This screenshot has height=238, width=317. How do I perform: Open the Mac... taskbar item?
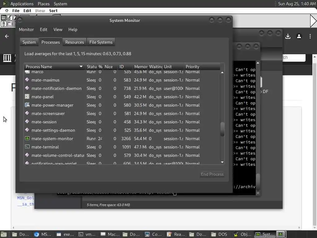click(x=109, y=234)
